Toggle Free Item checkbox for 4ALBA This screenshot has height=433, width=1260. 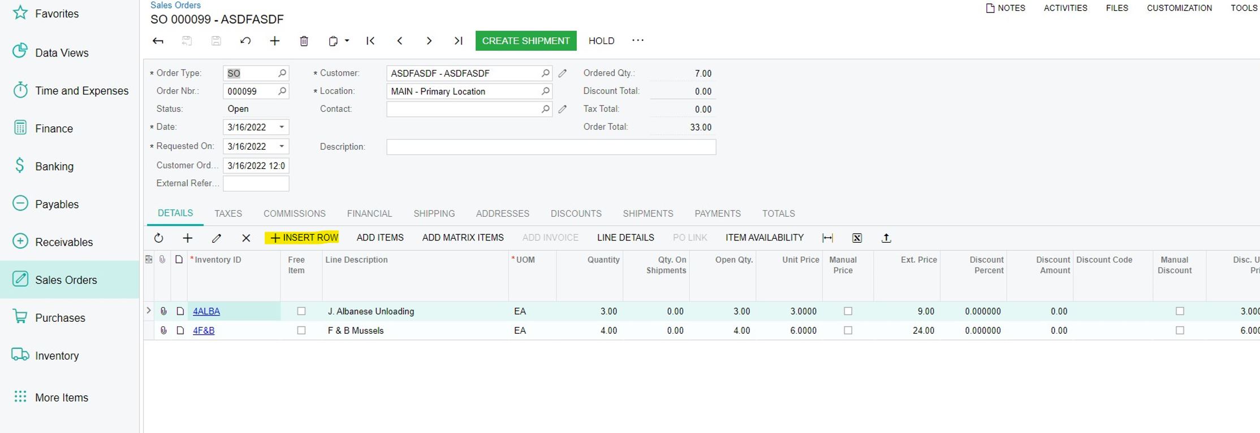point(301,311)
